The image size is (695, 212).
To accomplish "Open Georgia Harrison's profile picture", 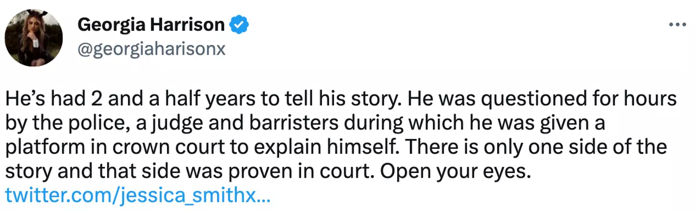I will (33, 38).
